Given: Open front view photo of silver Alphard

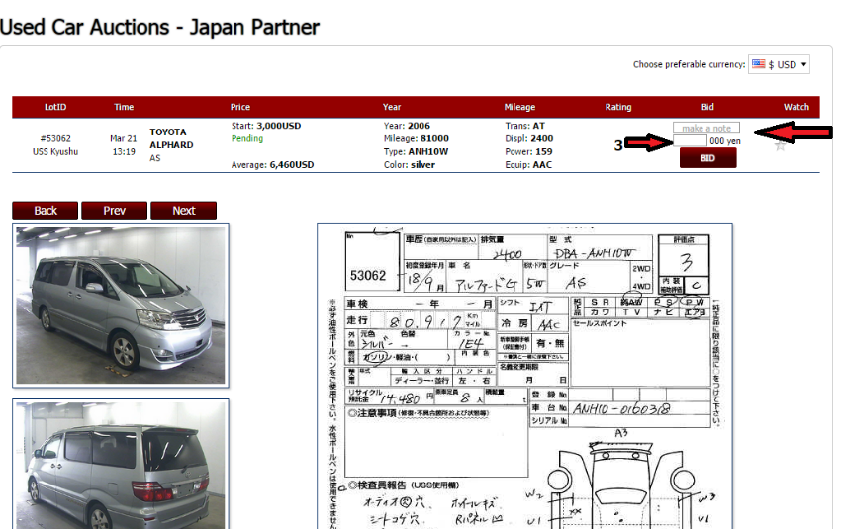Looking at the screenshot, I should pyautogui.click(x=121, y=305).
